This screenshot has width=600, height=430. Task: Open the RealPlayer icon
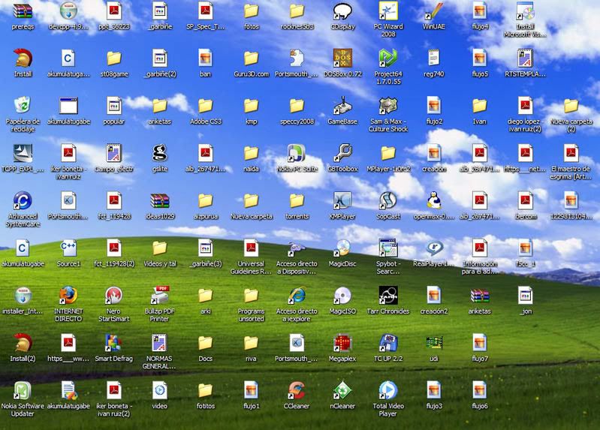coord(433,248)
